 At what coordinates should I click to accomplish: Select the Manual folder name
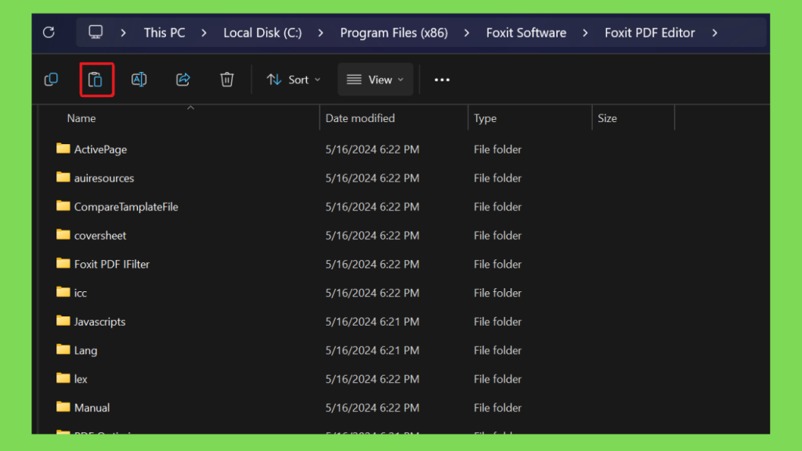[x=92, y=407]
